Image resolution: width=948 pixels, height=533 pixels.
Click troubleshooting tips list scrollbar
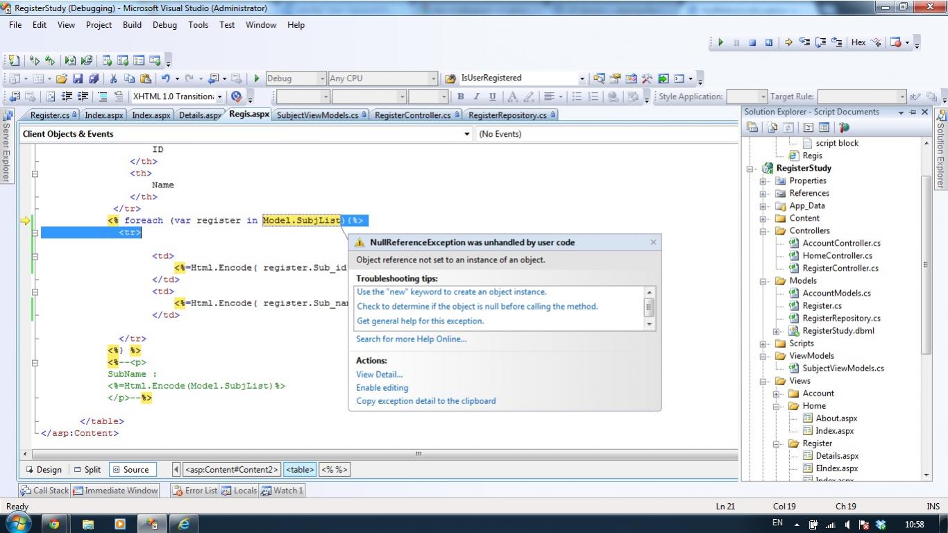[x=650, y=307]
